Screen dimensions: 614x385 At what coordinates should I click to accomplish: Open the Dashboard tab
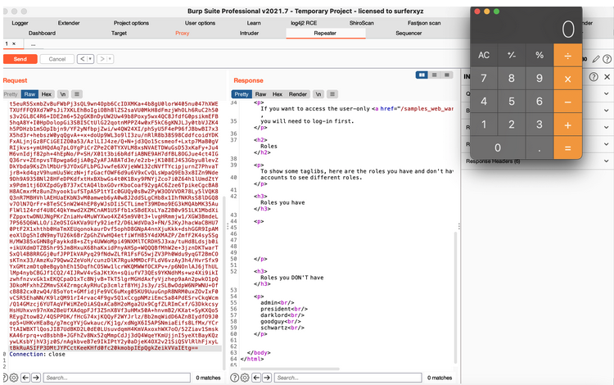[x=42, y=34]
